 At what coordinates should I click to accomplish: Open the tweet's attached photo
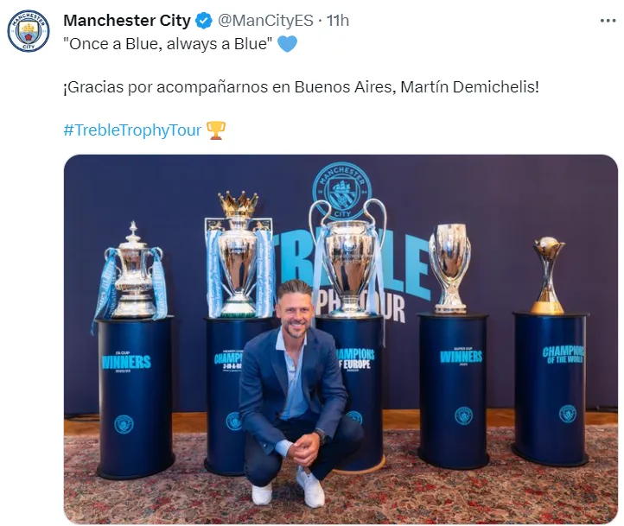point(341,339)
